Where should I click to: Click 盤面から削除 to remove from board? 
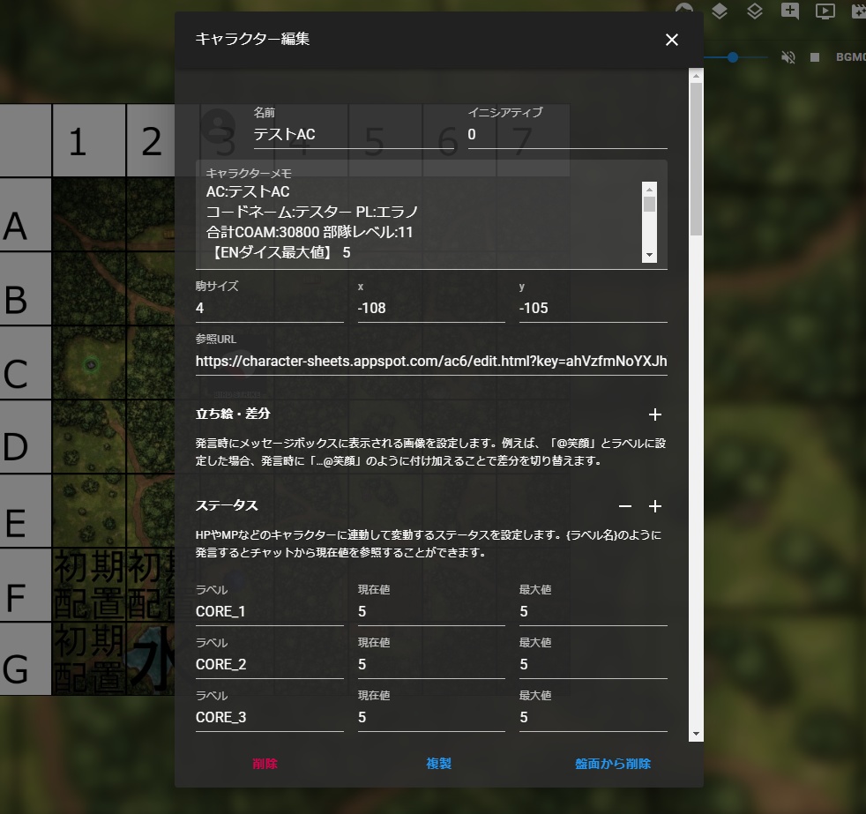tap(612, 764)
